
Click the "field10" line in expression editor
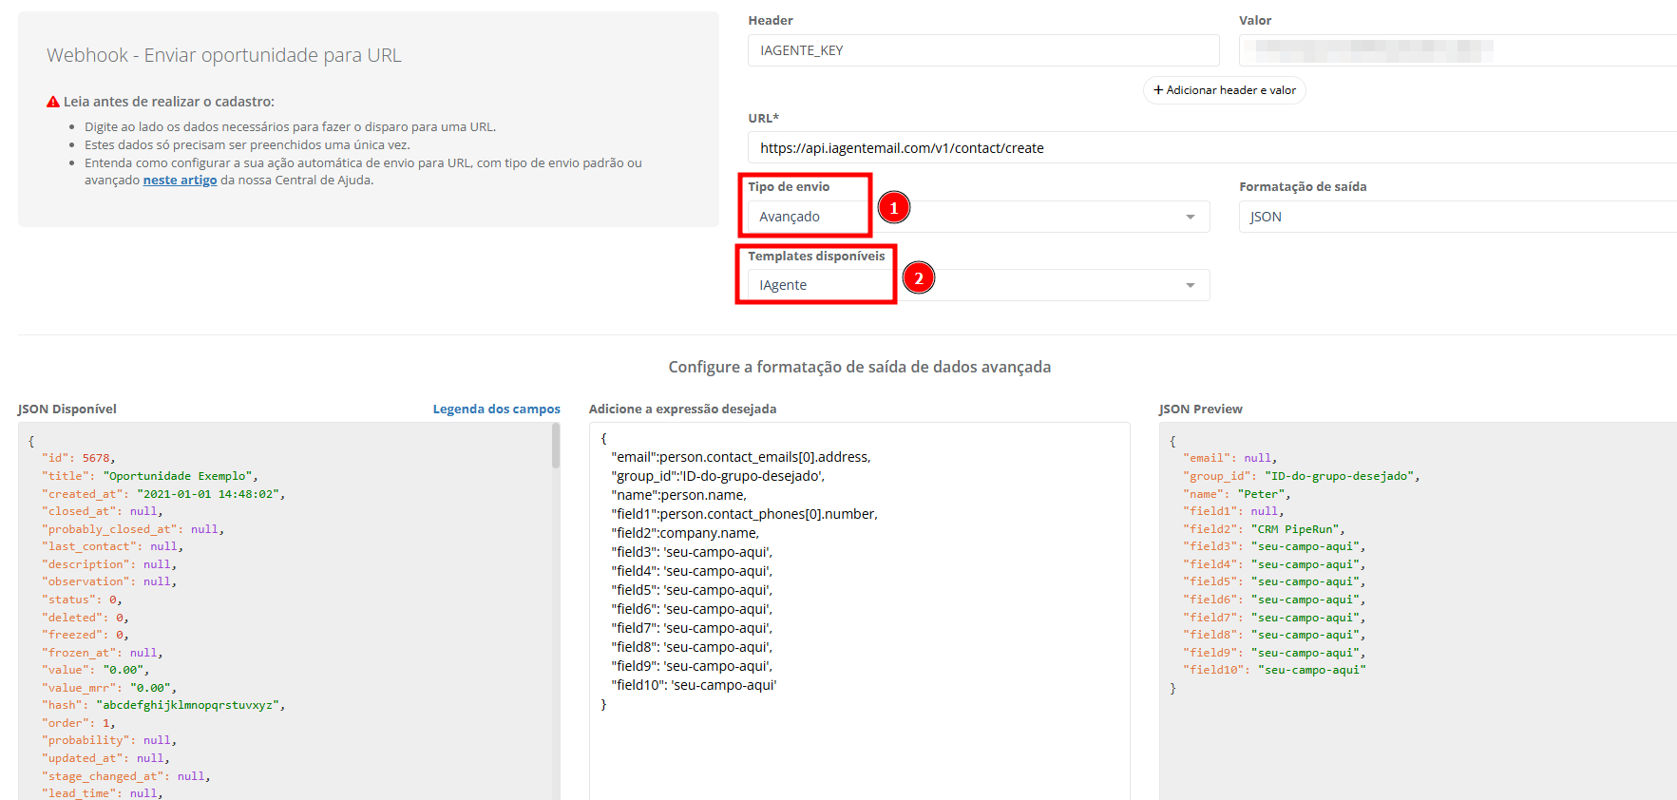694,685
